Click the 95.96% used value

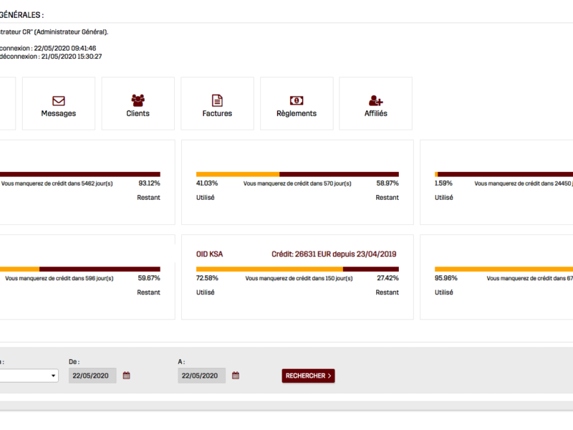point(446,278)
